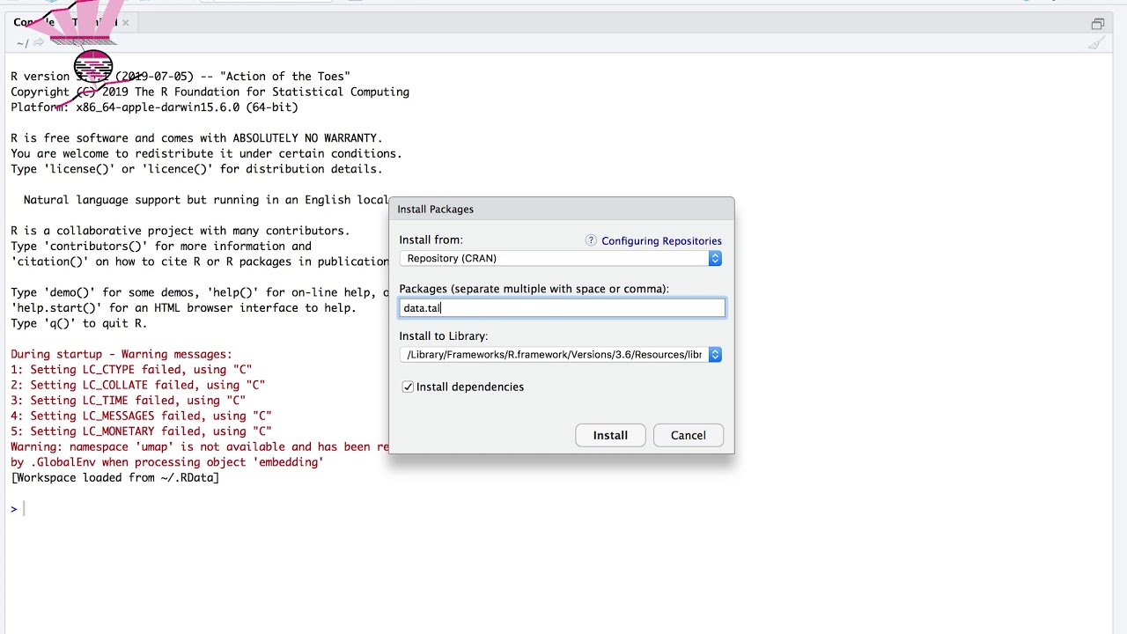The width and height of the screenshot is (1127, 634).
Task: Click the help question mark icon
Action: pos(591,240)
